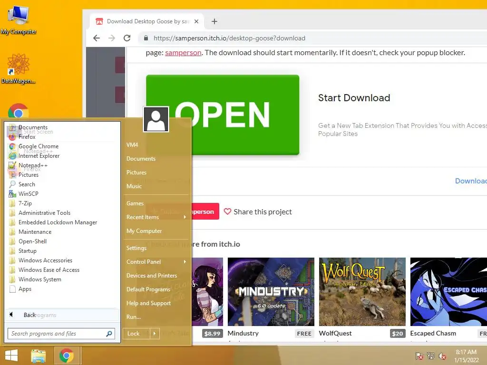This screenshot has height=365, width=487.
Task: Open Apps entry in Start menu
Action: point(25,289)
